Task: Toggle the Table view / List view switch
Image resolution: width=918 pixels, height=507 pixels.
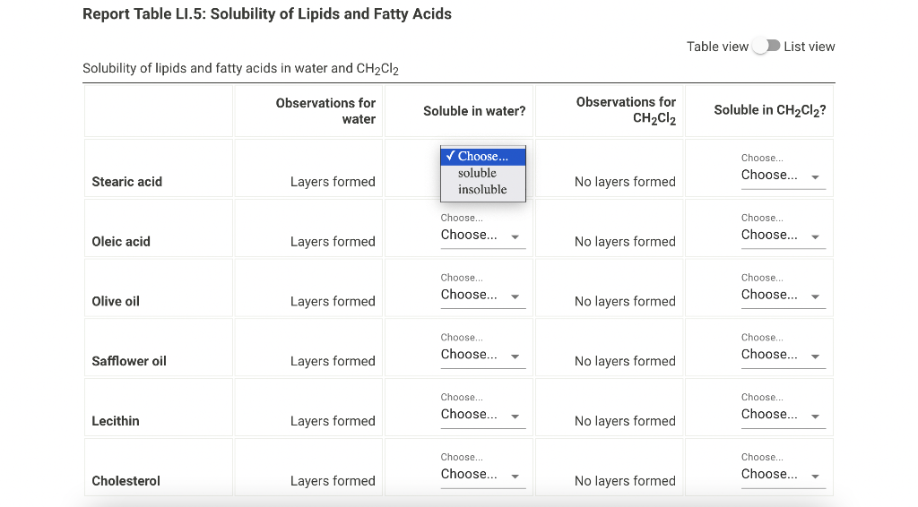Action: [766, 47]
